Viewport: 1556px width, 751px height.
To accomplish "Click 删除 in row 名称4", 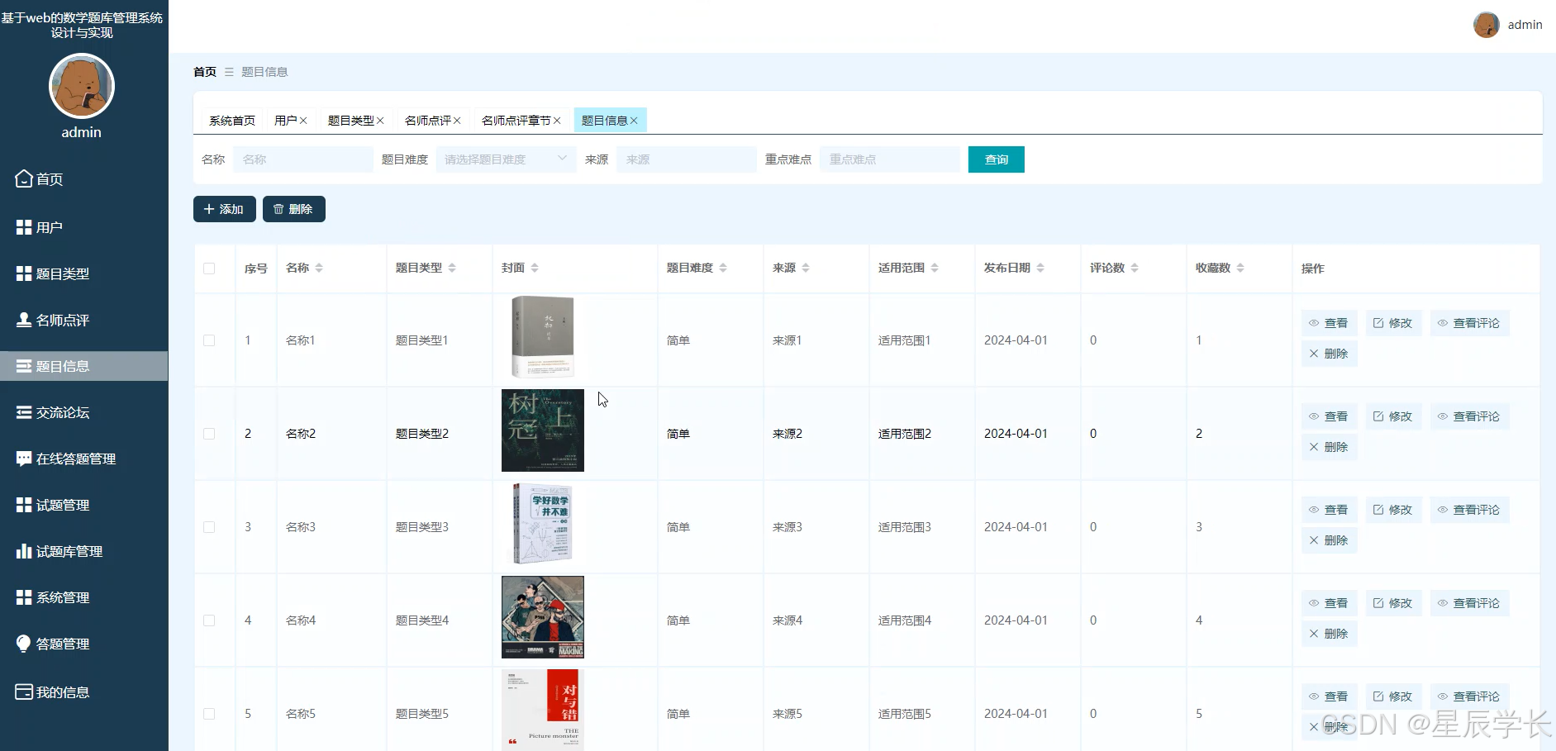I will point(1329,634).
